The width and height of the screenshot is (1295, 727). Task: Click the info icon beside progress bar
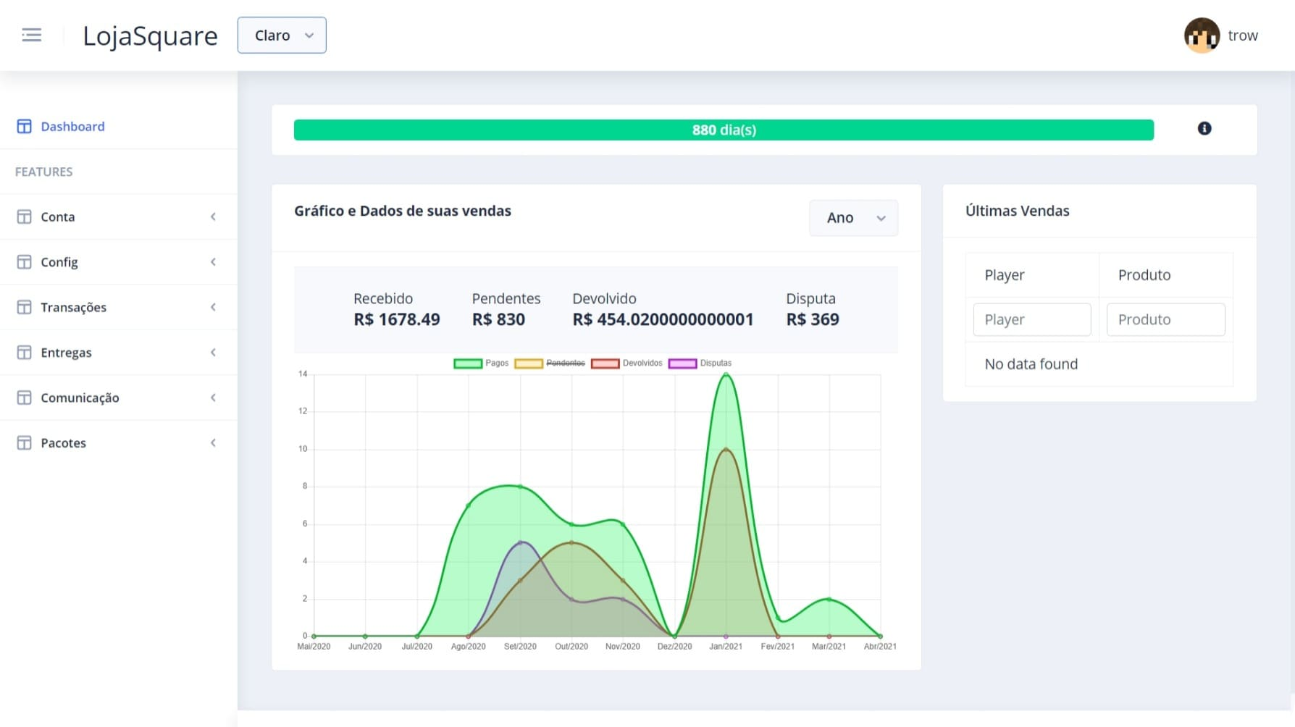coord(1204,128)
